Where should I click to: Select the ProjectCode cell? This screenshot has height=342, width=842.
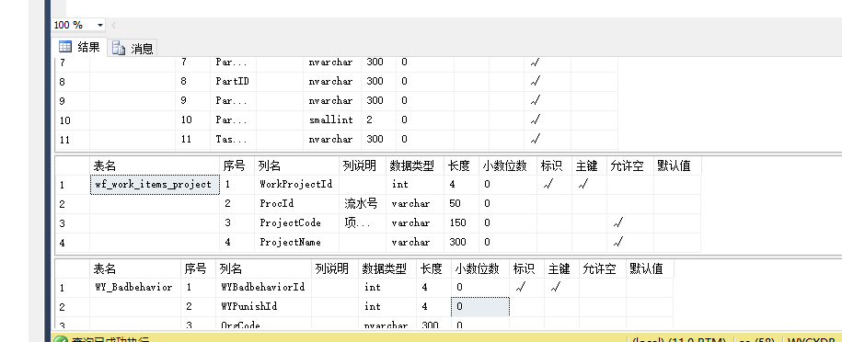pos(296,222)
